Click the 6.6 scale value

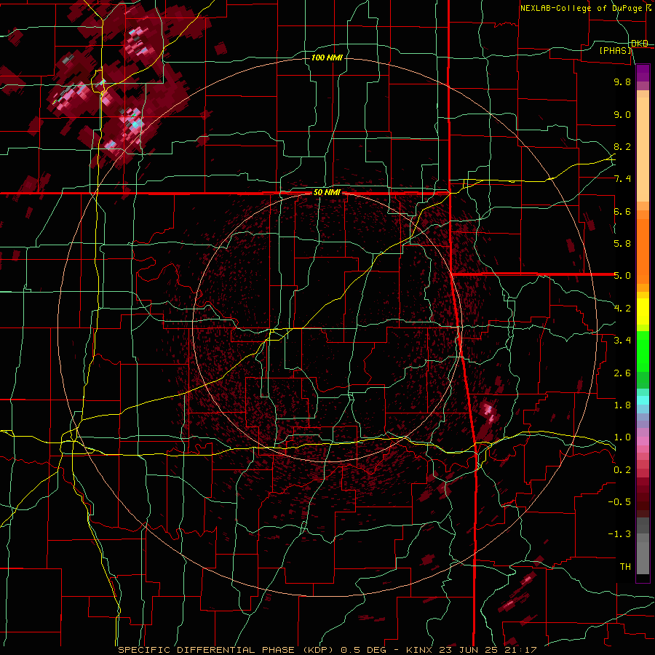click(622, 211)
